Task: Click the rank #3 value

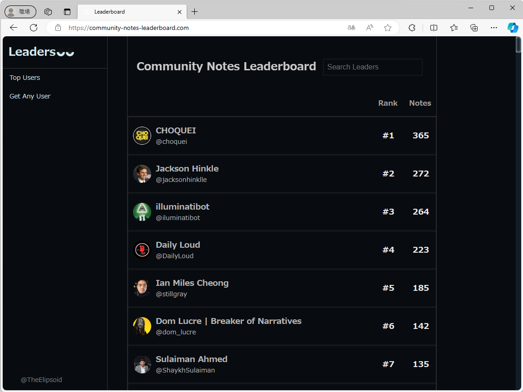Action: pos(388,212)
